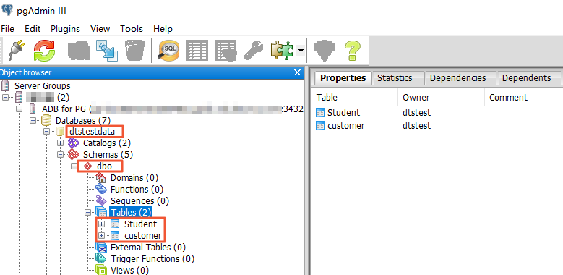
Task: Expand the Catalogs node
Action: pos(60,143)
